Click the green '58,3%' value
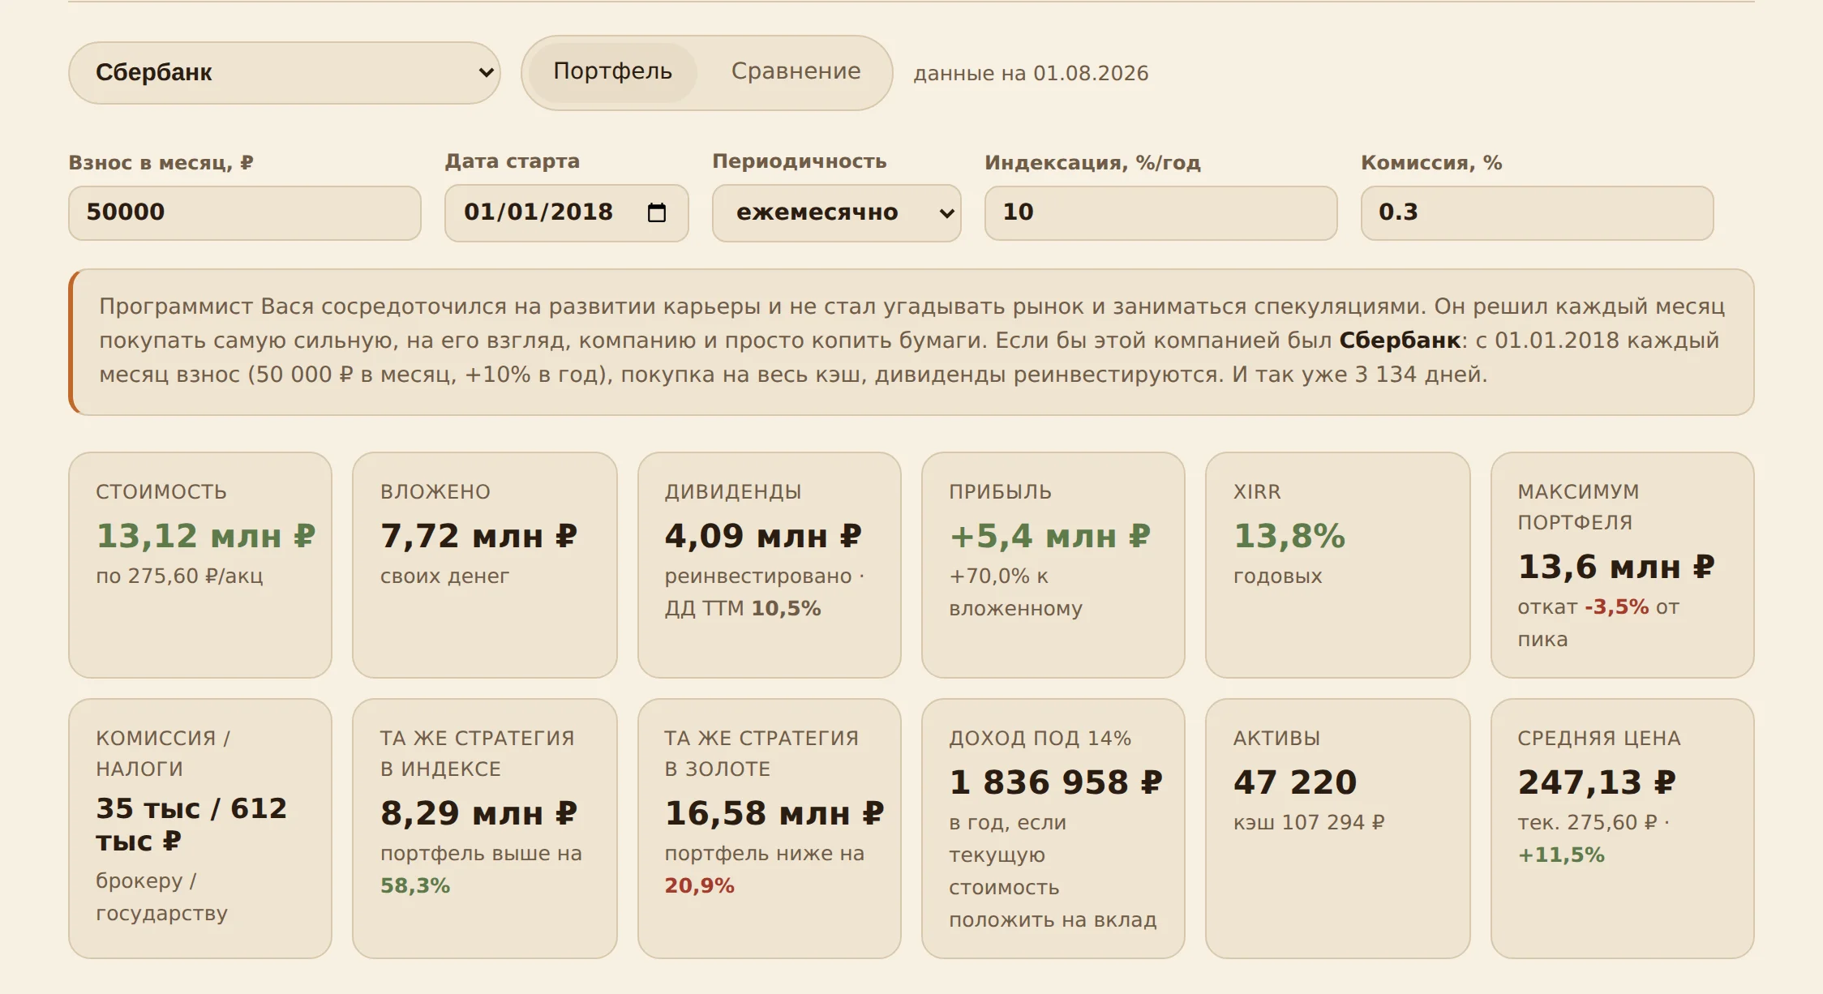Viewport: 1823px width, 994px height. coord(415,886)
